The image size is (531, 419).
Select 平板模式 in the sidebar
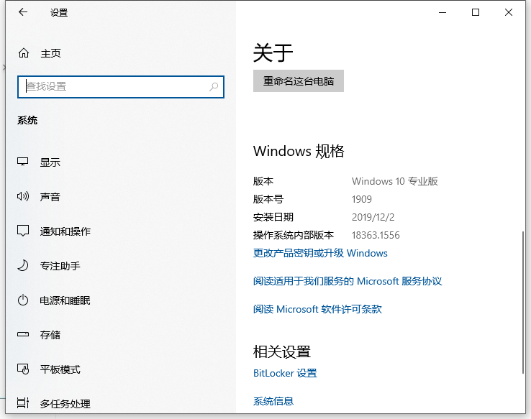(x=60, y=369)
